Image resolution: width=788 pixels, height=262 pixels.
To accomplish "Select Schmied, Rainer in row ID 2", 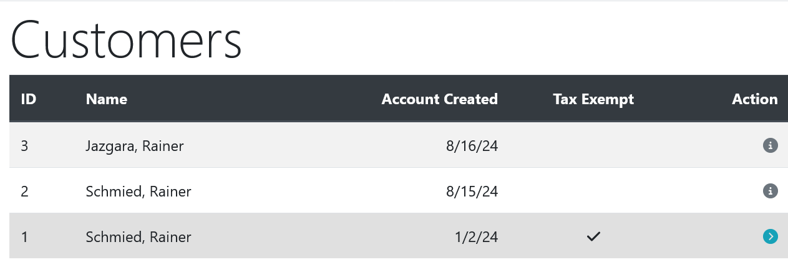I will coord(139,192).
